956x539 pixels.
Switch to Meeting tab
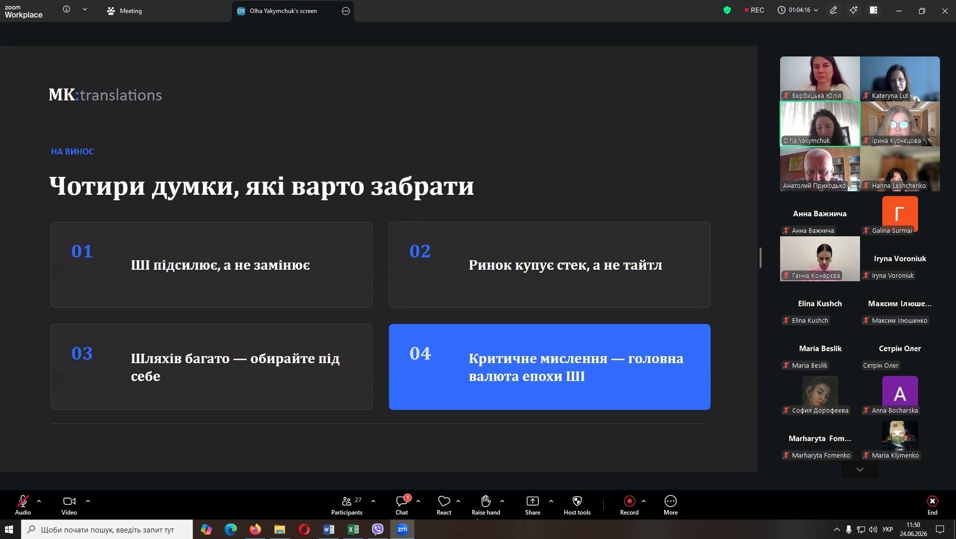(125, 10)
